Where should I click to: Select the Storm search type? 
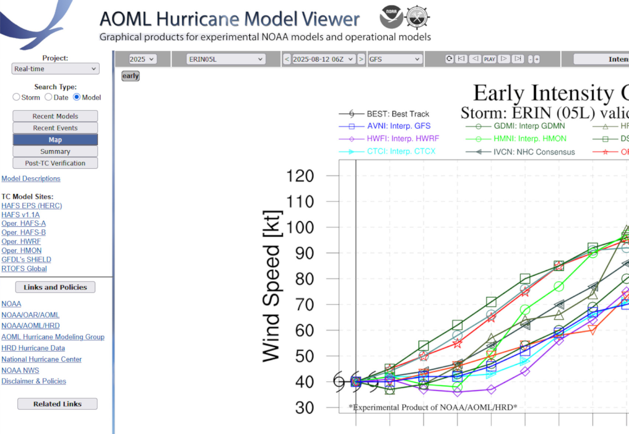(16, 97)
